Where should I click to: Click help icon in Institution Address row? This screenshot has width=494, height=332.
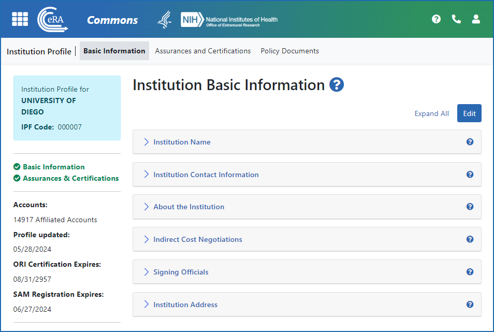470,304
